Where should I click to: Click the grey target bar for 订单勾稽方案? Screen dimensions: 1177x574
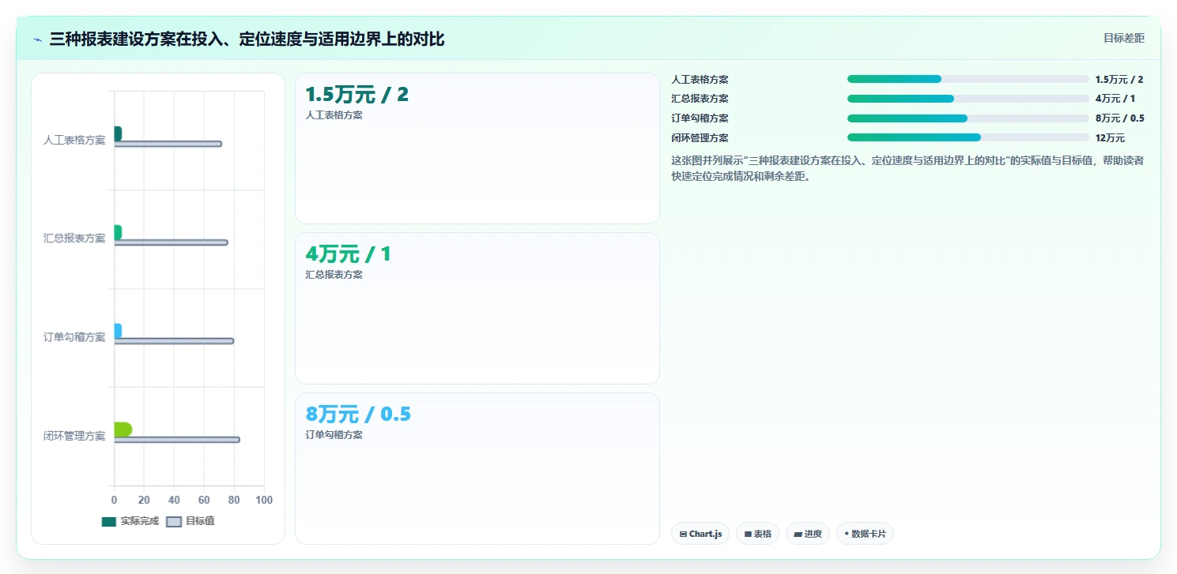(174, 341)
